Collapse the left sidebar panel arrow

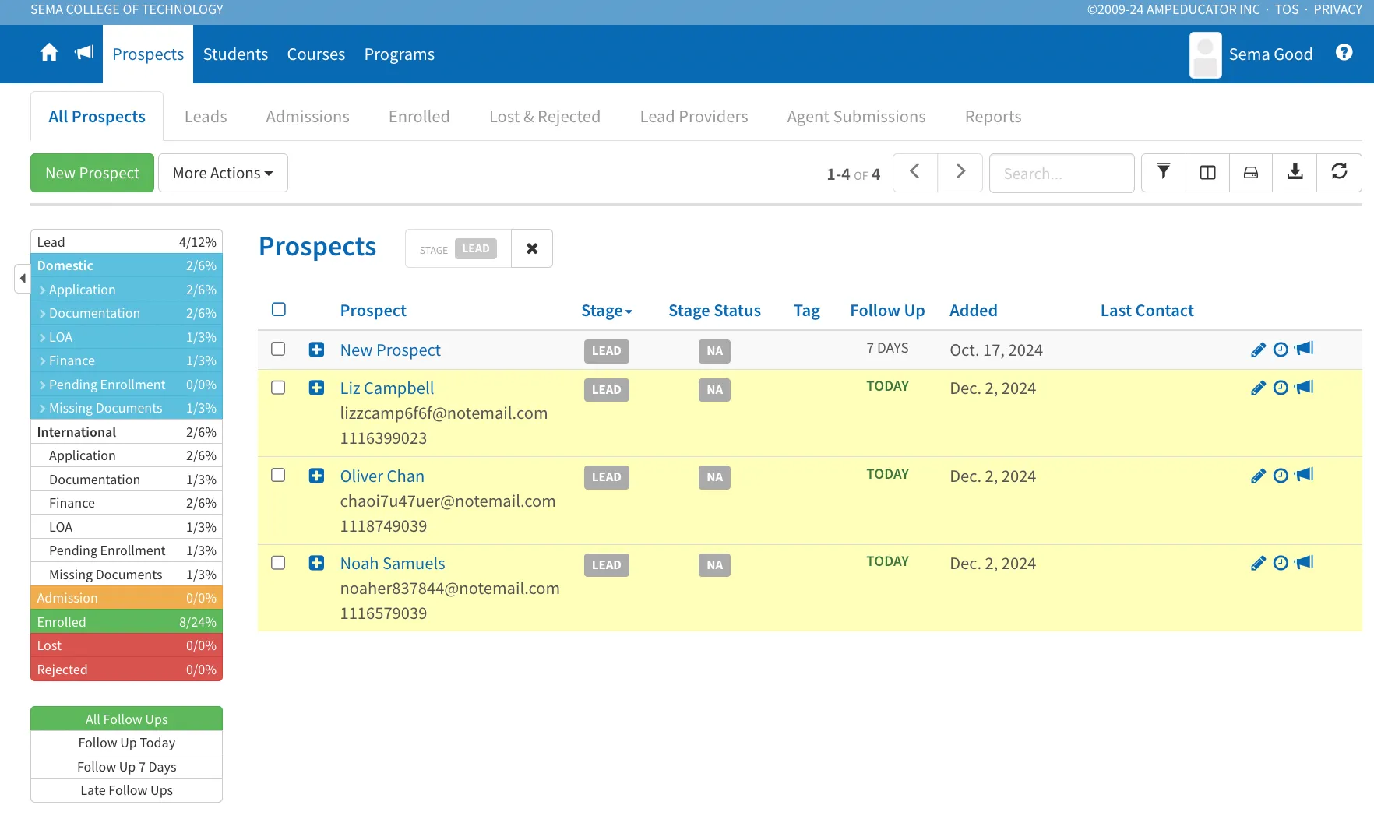23,278
